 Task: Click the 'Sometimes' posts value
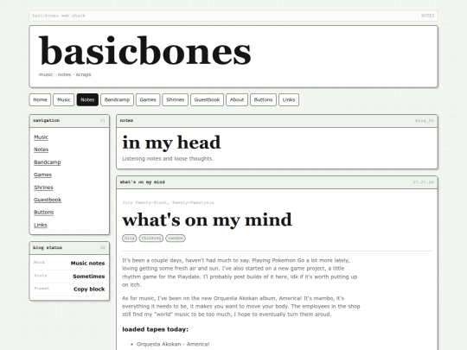[89, 277]
